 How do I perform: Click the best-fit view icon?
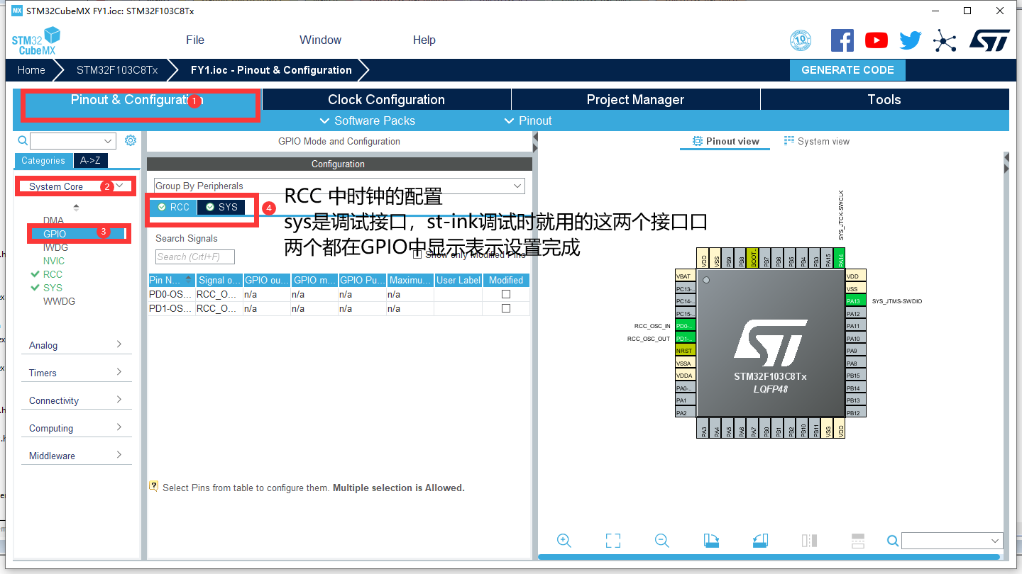click(x=612, y=540)
